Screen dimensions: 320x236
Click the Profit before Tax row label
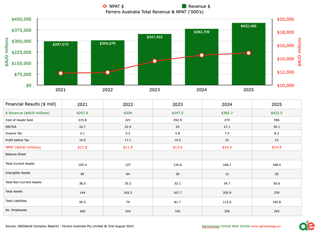[x=17, y=140]
